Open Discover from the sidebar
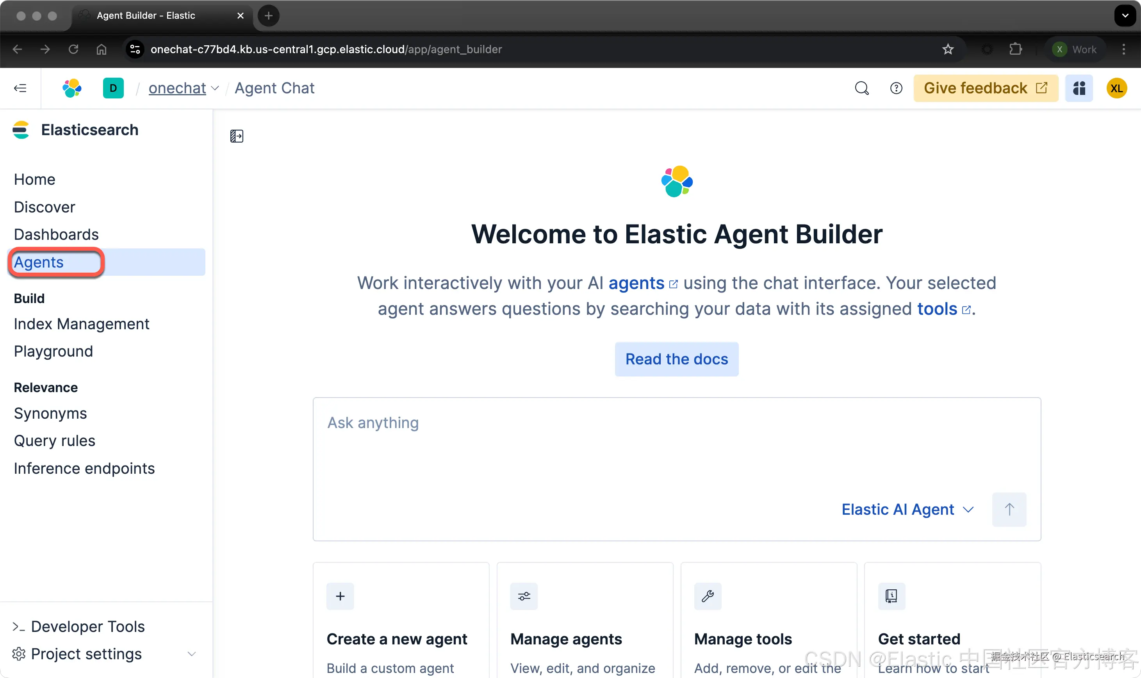 [x=44, y=207]
